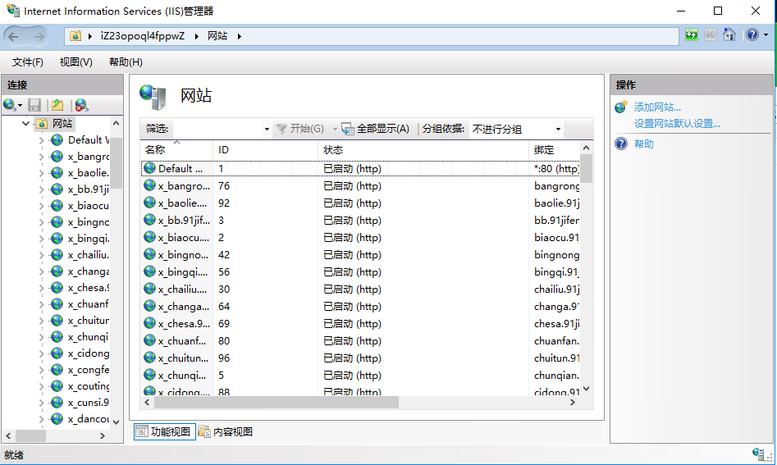Open the blue Help icon in address bar
Image resolution: width=777 pixels, height=465 pixels.
pyautogui.click(x=752, y=34)
